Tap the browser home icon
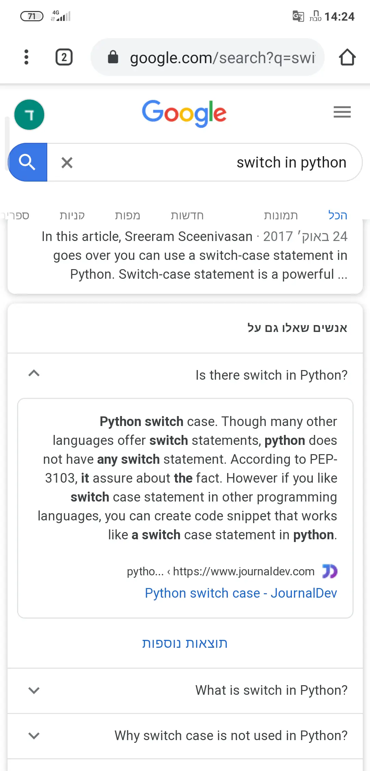 tap(347, 57)
